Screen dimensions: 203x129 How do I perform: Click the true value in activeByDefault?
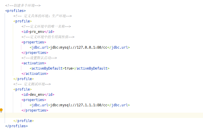point(69,68)
